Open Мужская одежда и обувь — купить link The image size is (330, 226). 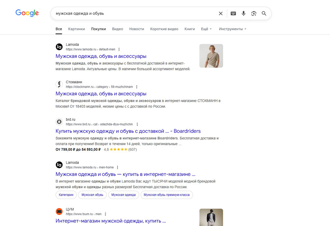coord(125,174)
